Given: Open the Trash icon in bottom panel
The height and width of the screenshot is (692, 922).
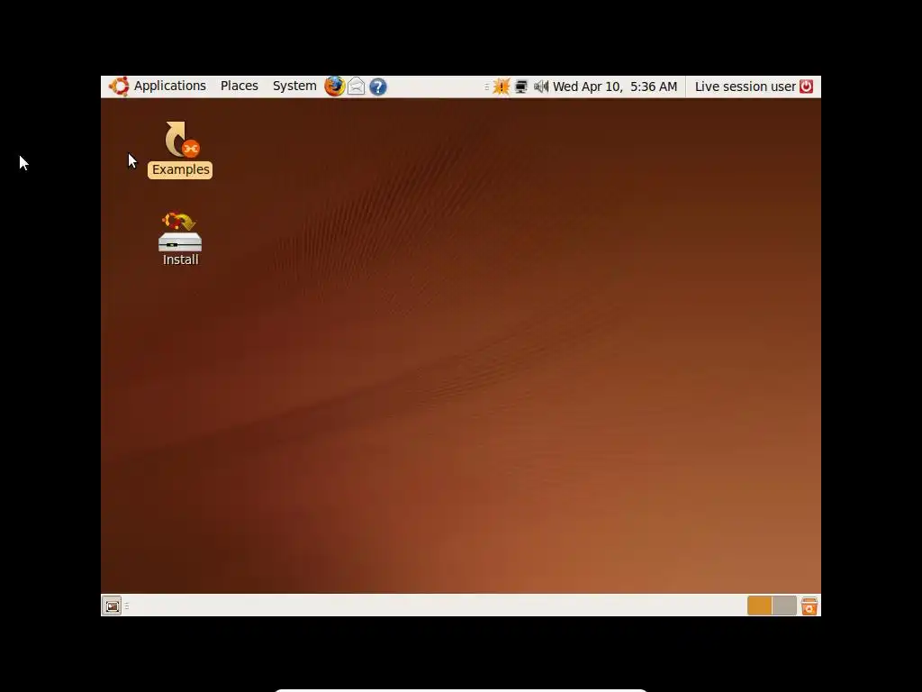Looking at the screenshot, I should pos(809,605).
